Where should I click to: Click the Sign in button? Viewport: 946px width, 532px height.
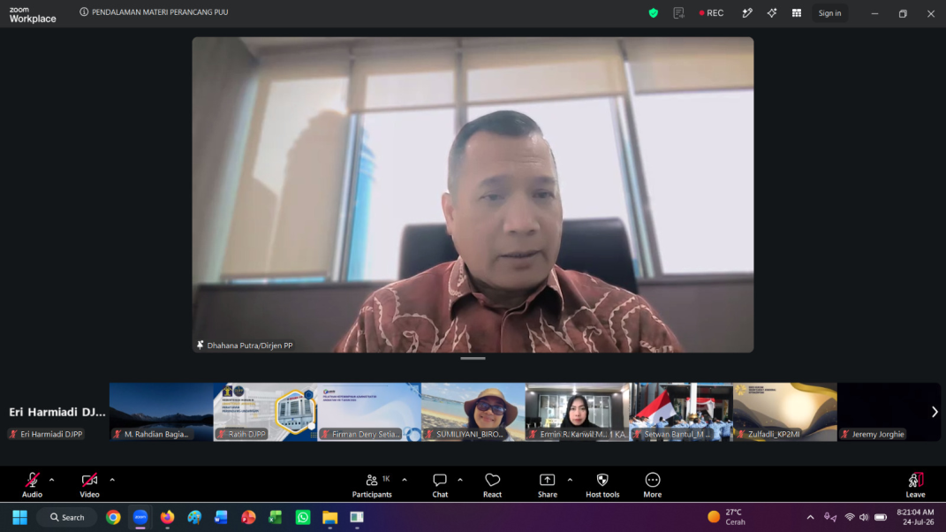pyautogui.click(x=829, y=12)
